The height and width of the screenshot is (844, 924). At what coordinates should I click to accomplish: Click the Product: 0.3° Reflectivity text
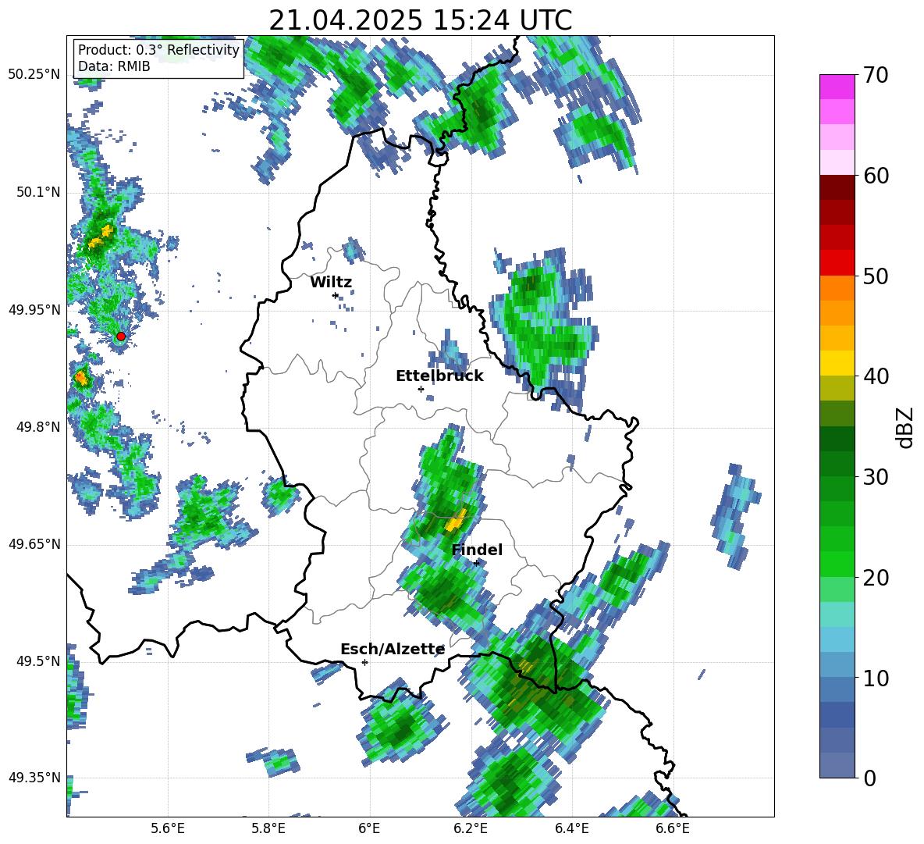158,50
